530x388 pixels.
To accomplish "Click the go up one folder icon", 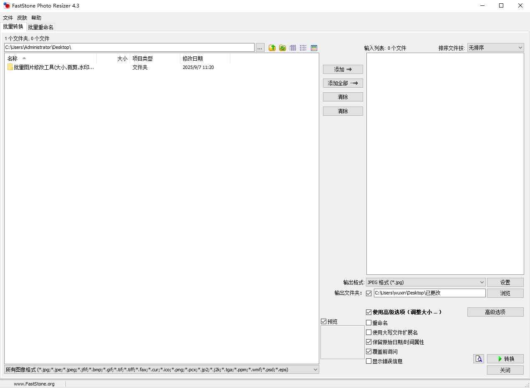I will click(272, 48).
